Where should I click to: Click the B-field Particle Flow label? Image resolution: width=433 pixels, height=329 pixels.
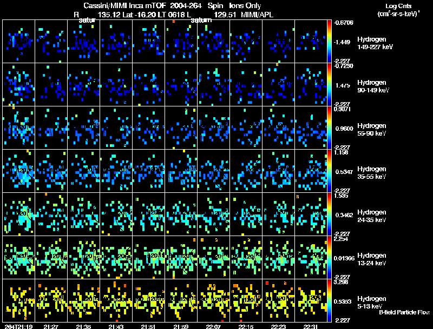click(x=404, y=312)
